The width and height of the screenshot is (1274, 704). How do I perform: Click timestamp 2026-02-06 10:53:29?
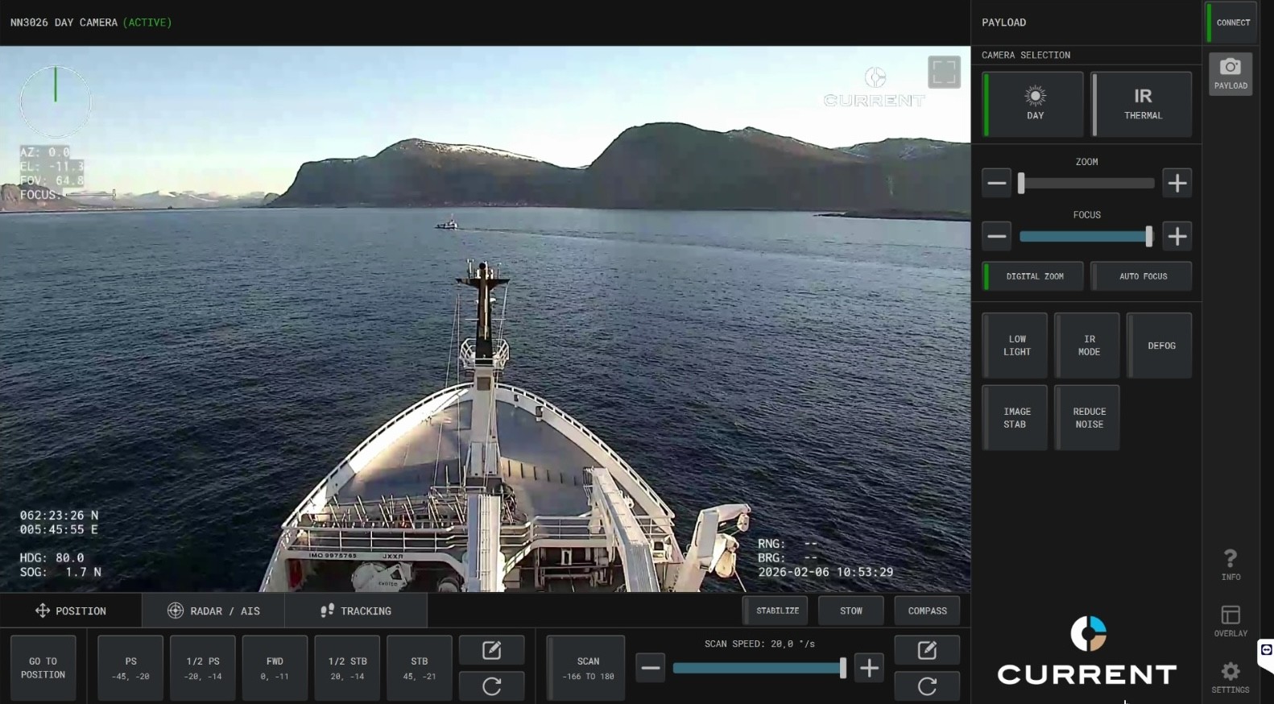(x=825, y=572)
